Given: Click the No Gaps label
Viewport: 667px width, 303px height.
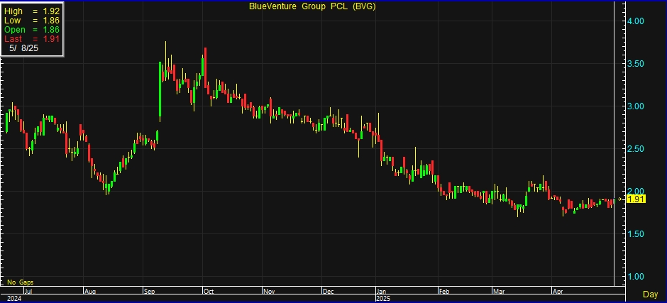Looking at the screenshot, I should 21,282.
